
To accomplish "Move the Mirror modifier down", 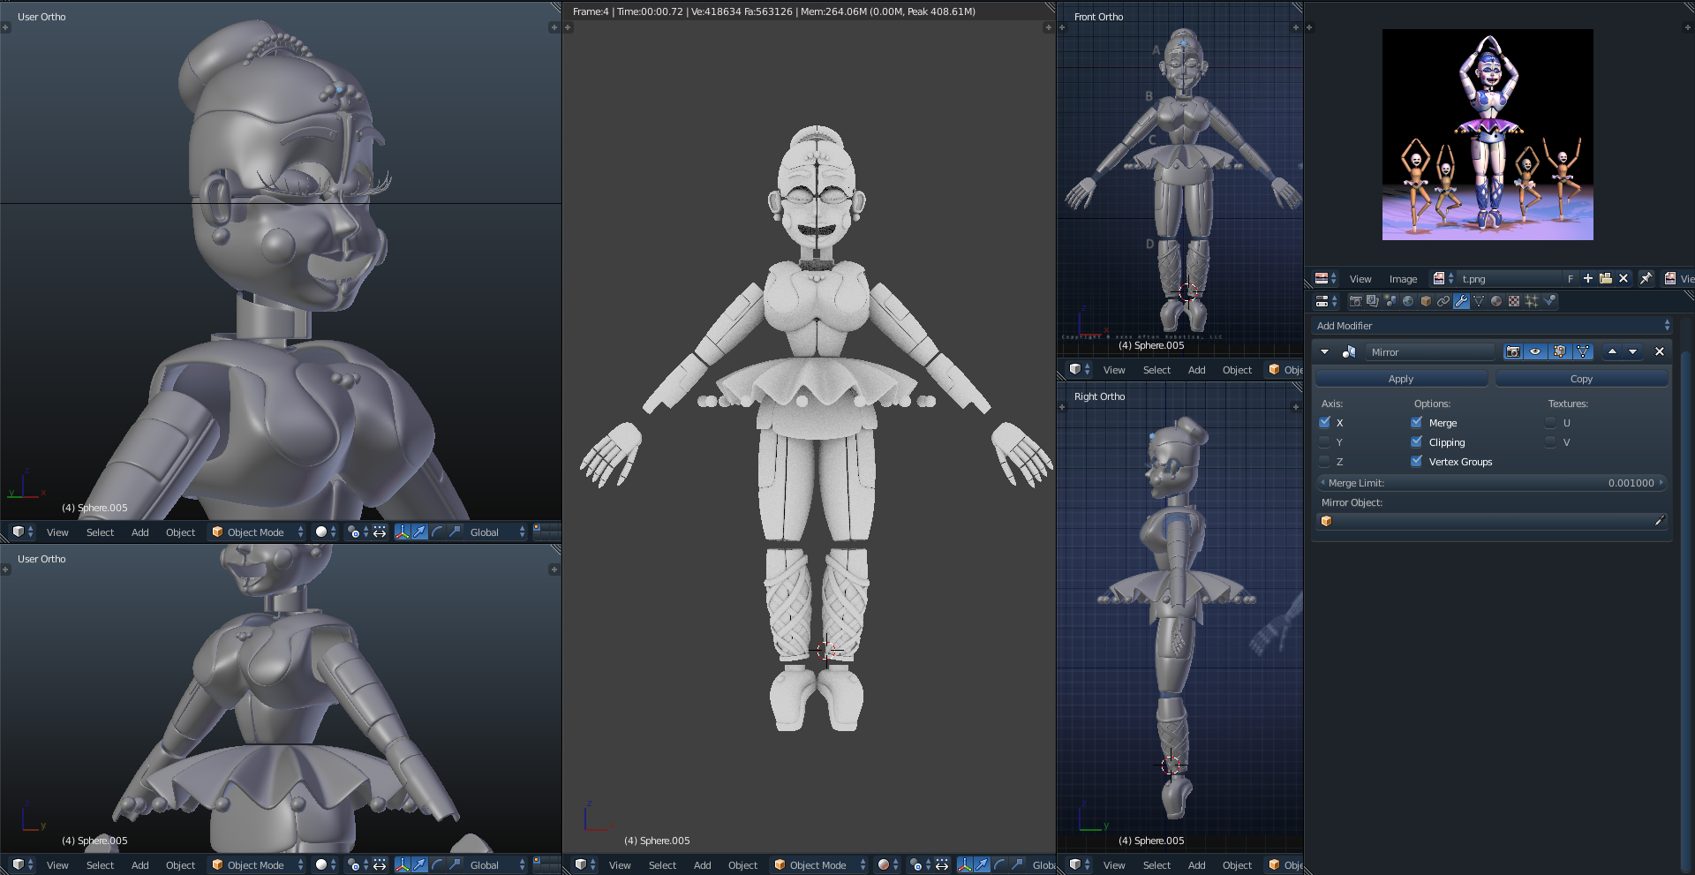I will pos(1633,351).
